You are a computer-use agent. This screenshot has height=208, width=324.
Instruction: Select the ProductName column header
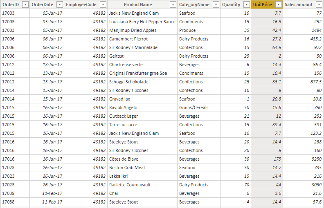(137, 4)
